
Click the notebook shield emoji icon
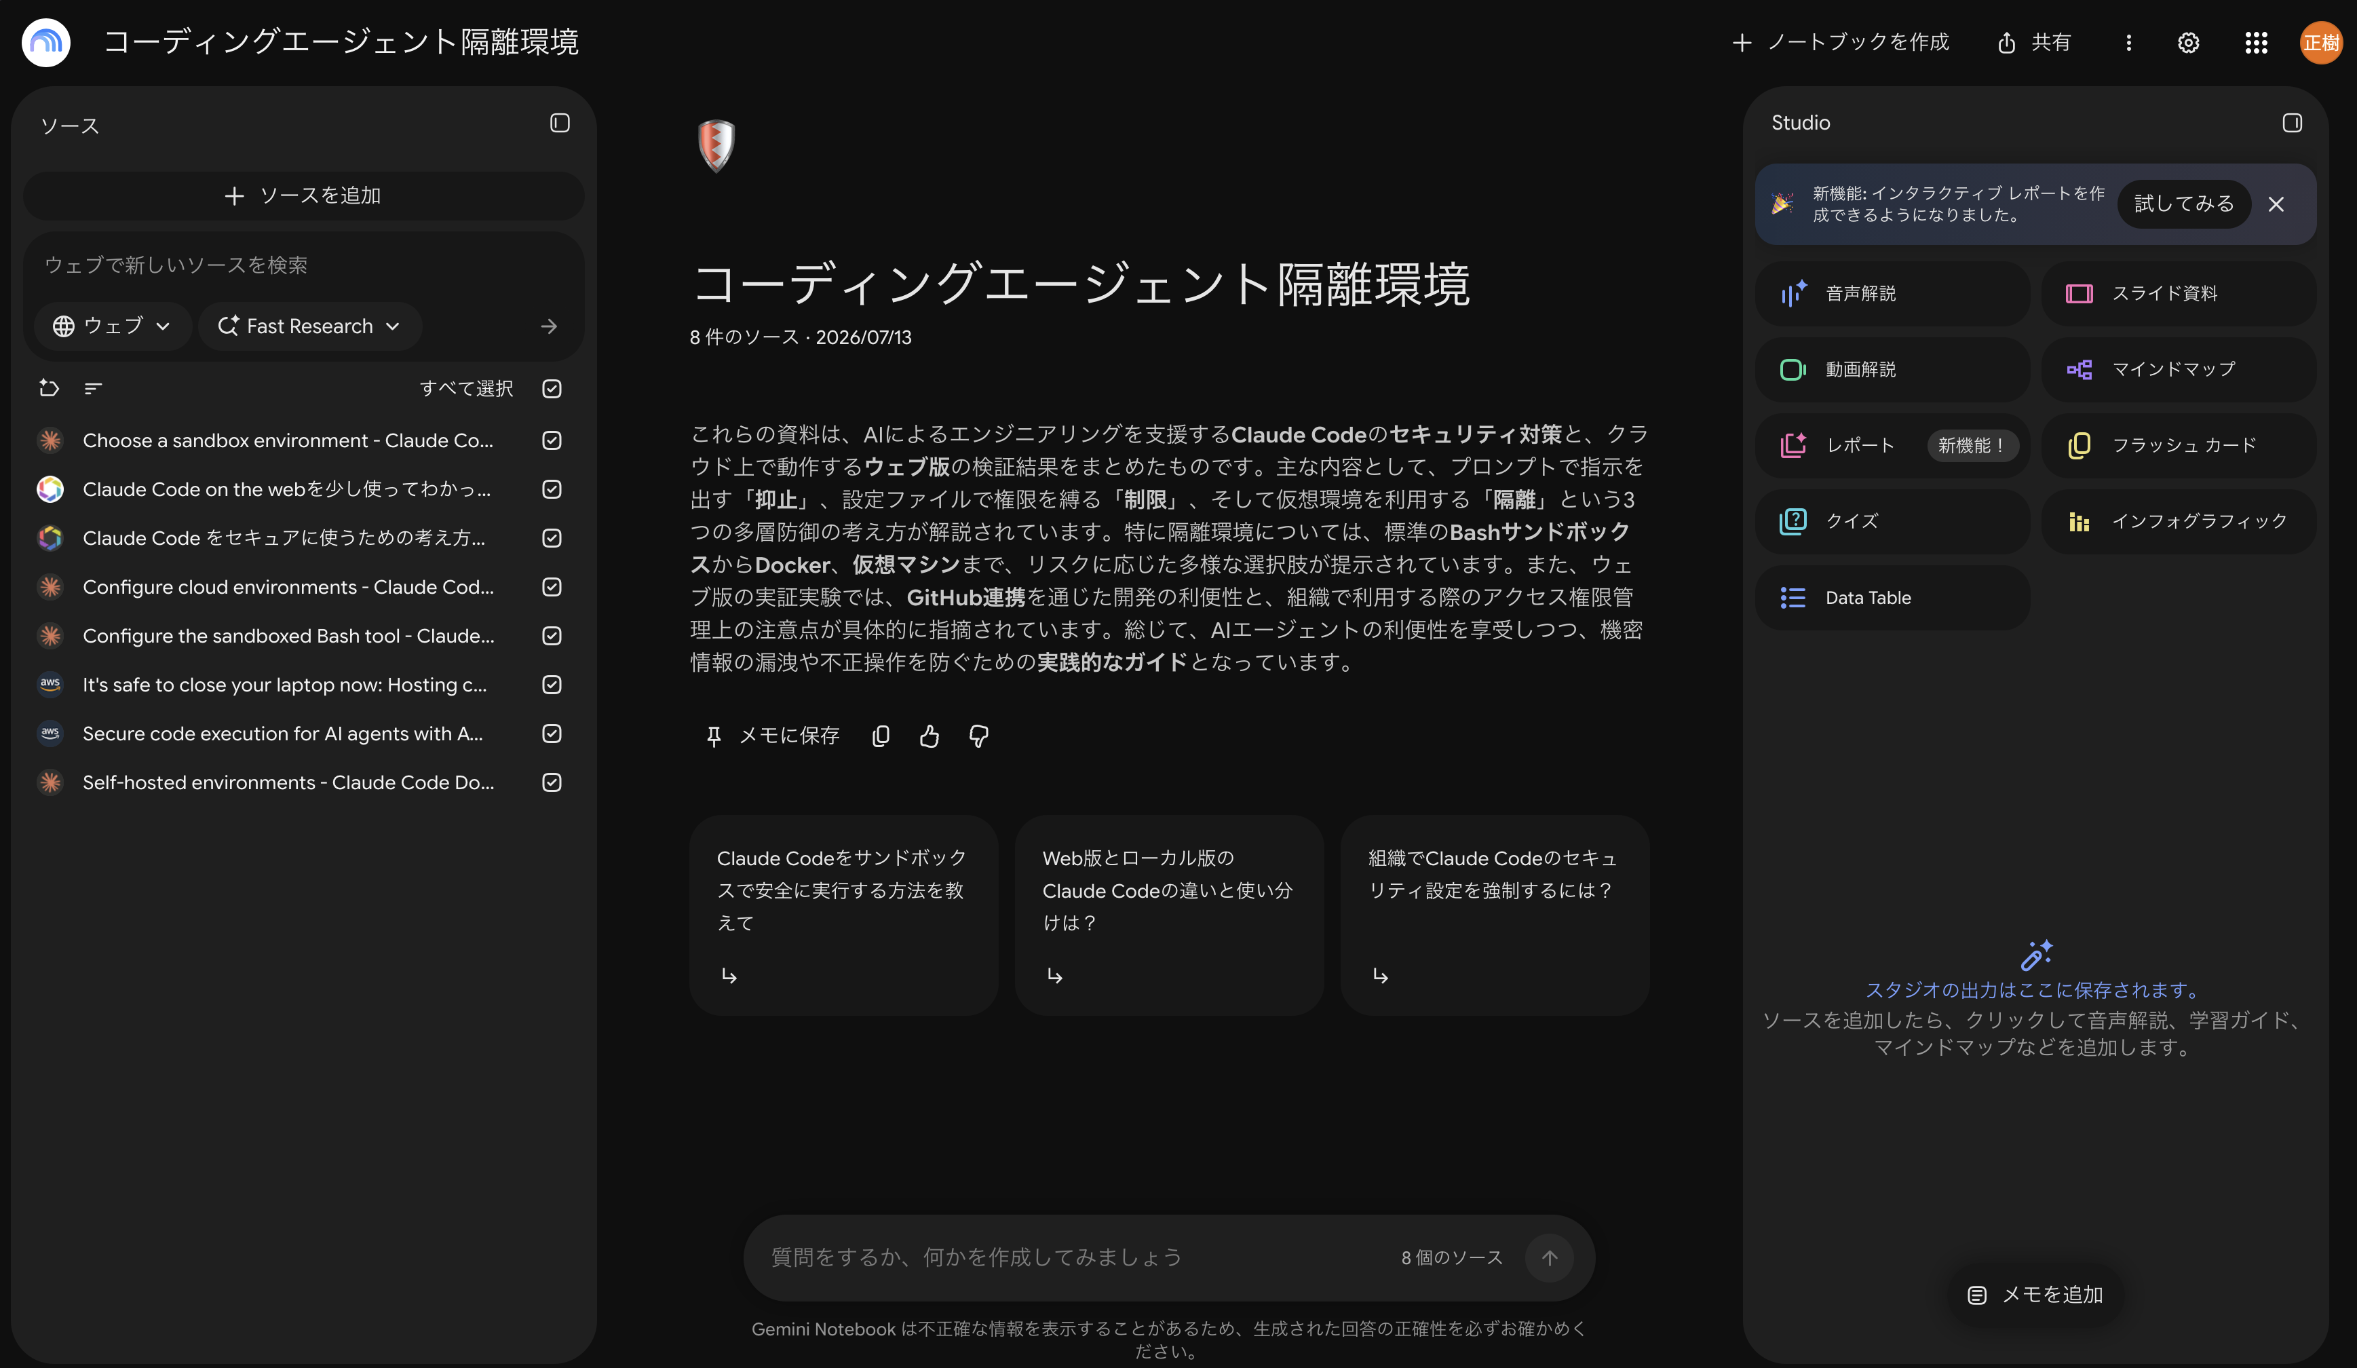pos(716,145)
